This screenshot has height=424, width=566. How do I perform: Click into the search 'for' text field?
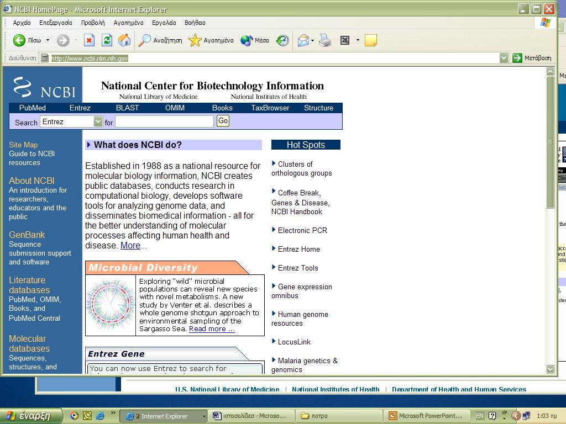pos(165,121)
